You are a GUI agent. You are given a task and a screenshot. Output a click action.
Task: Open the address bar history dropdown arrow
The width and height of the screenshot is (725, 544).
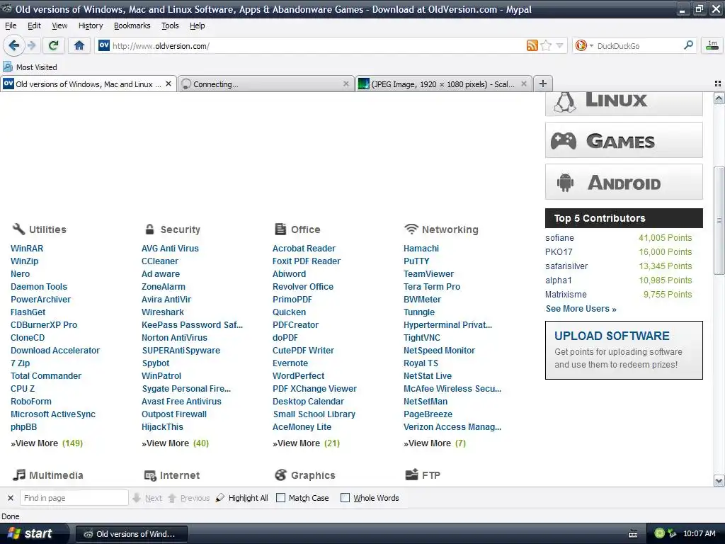559,45
